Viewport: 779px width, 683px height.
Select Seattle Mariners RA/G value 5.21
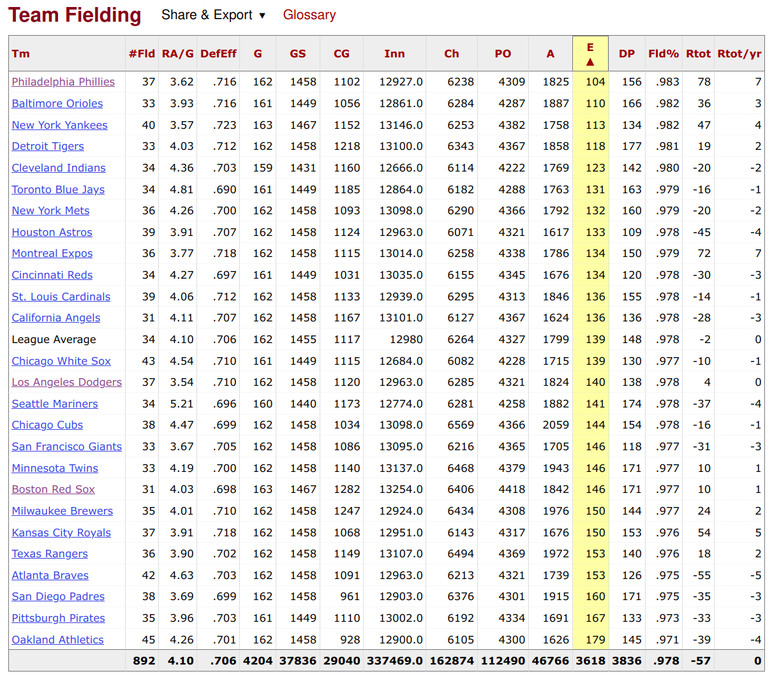pyautogui.click(x=182, y=404)
